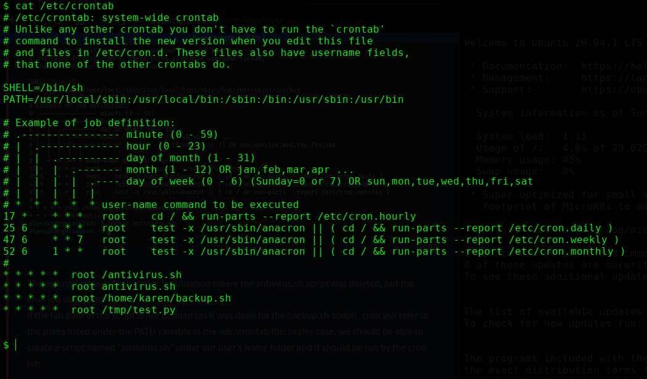Open the Management URL in background terminal
647x379 pixels.
point(614,78)
